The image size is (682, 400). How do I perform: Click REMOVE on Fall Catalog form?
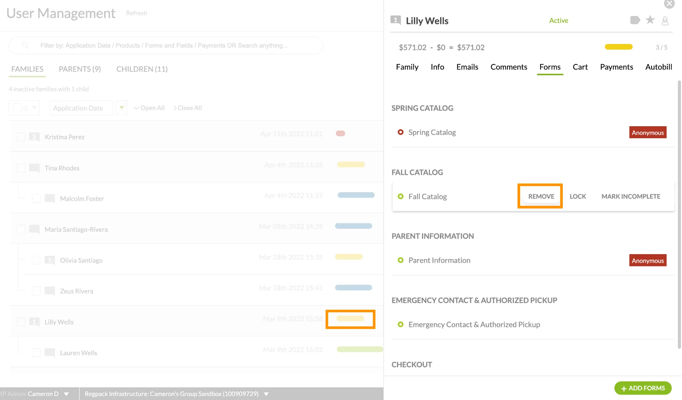(x=541, y=197)
